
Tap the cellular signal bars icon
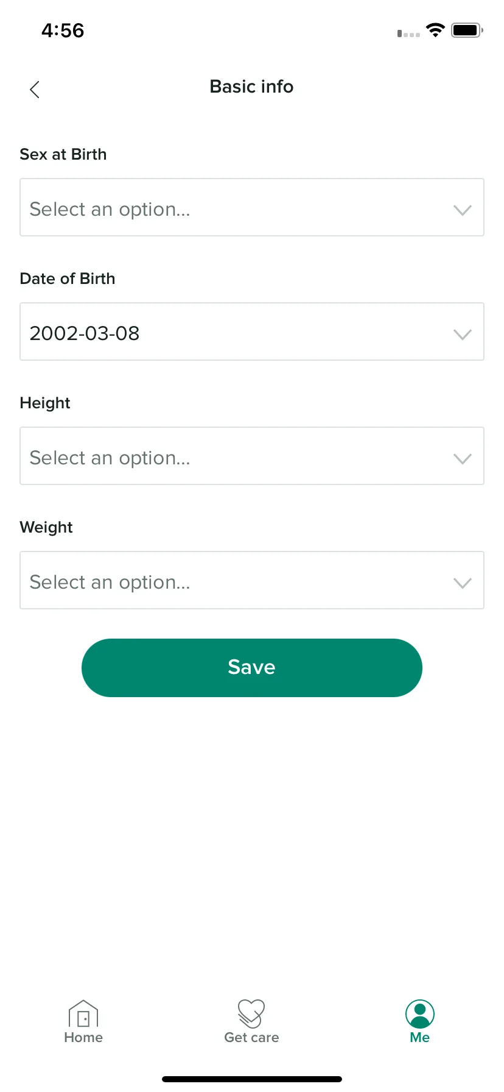[408, 34]
